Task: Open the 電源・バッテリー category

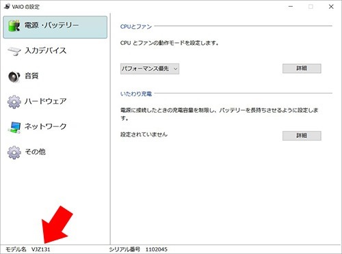Action: pos(55,27)
